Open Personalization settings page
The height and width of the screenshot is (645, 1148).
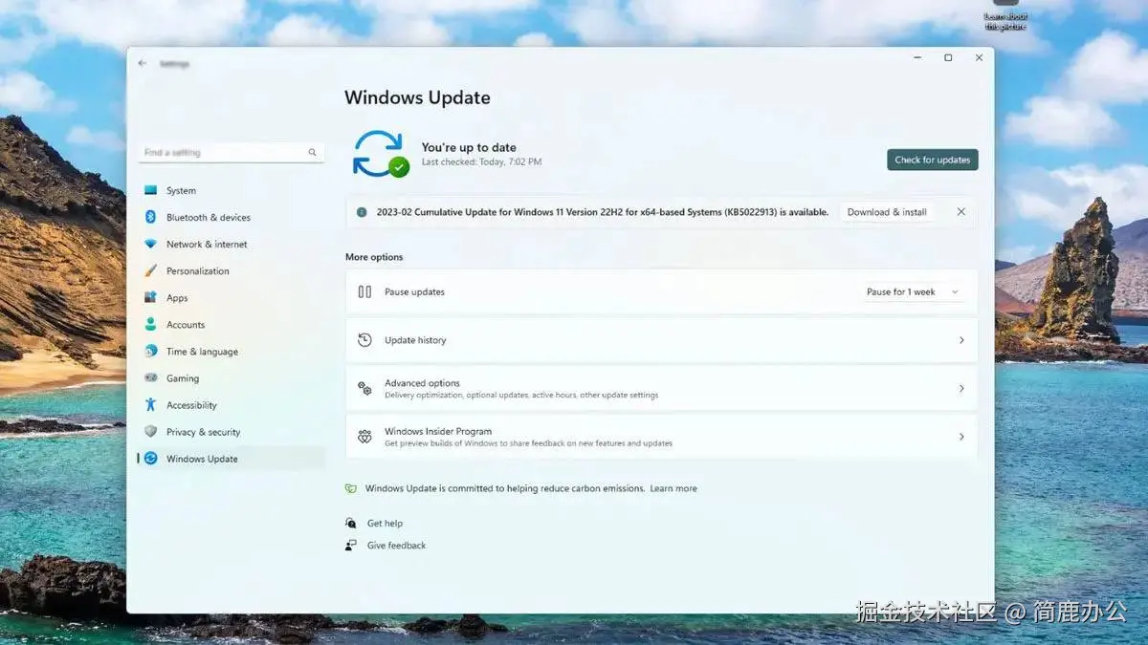coord(198,270)
